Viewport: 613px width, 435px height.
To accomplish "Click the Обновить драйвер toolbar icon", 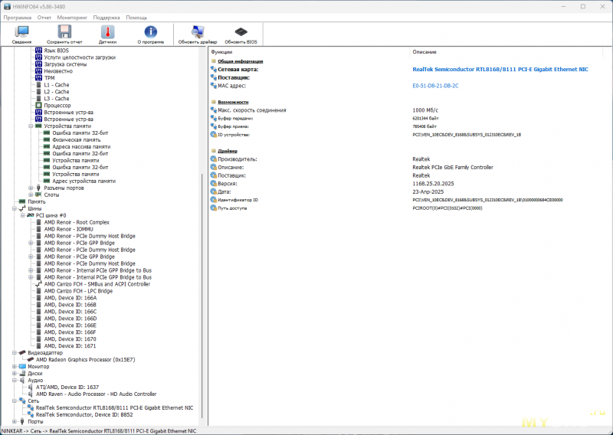I will click(x=198, y=32).
